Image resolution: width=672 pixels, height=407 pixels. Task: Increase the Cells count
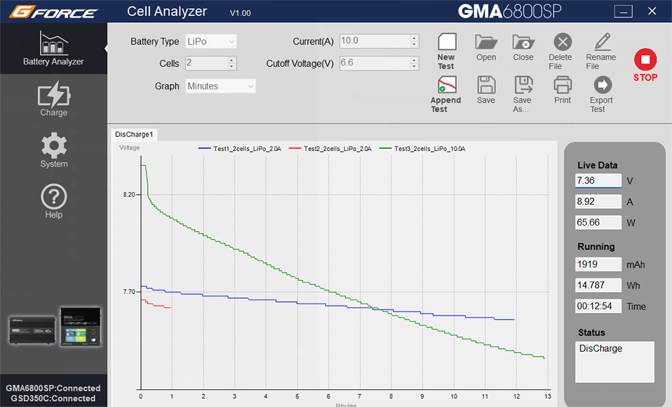pyautogui.click(x=232, y=60)
